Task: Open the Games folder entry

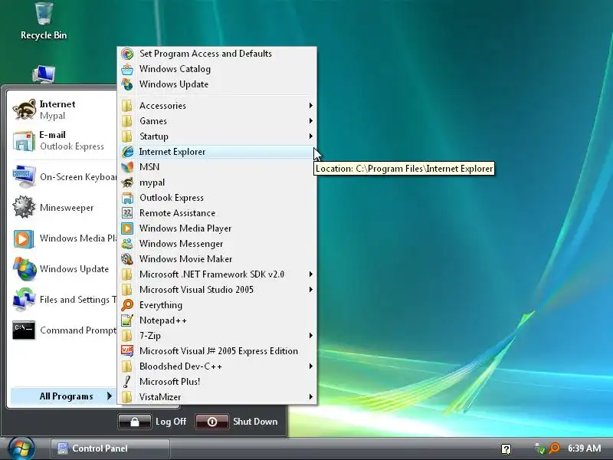Action: (x=217, y=121)
